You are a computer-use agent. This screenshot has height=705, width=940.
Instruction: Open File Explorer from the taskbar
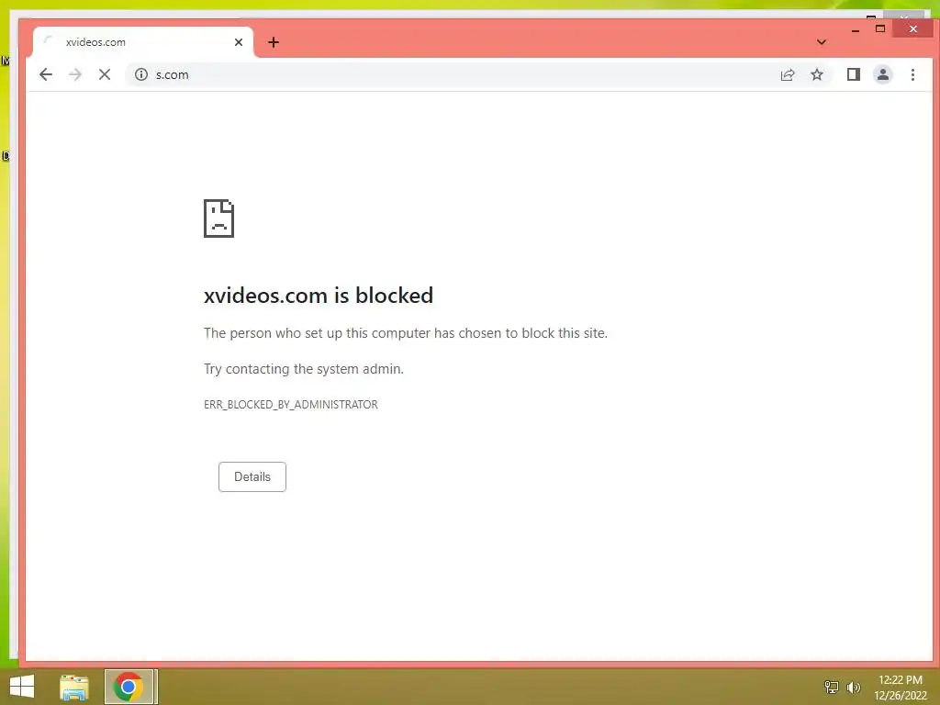pos(74,687)
